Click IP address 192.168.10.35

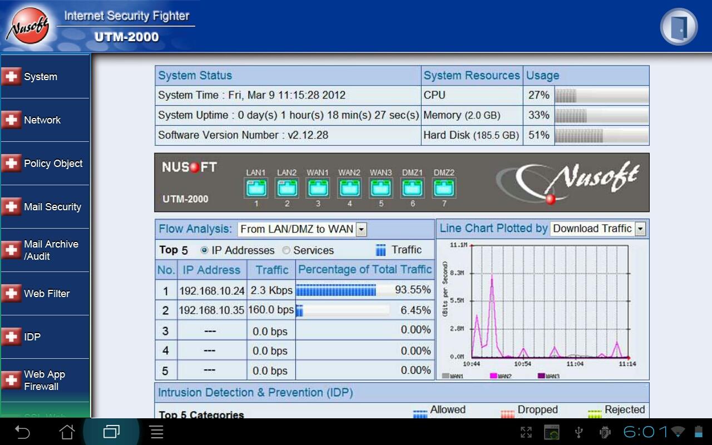click(x=211, y=310)
